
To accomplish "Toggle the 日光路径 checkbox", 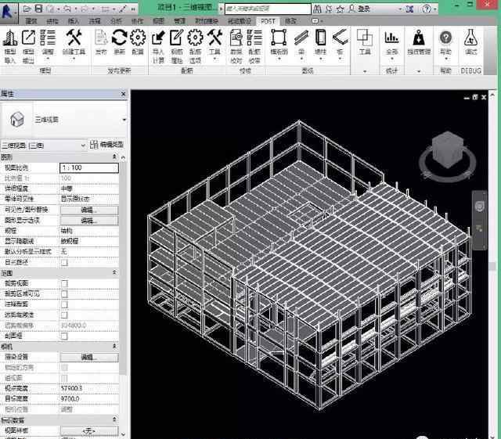I will (x=64, y=262).
